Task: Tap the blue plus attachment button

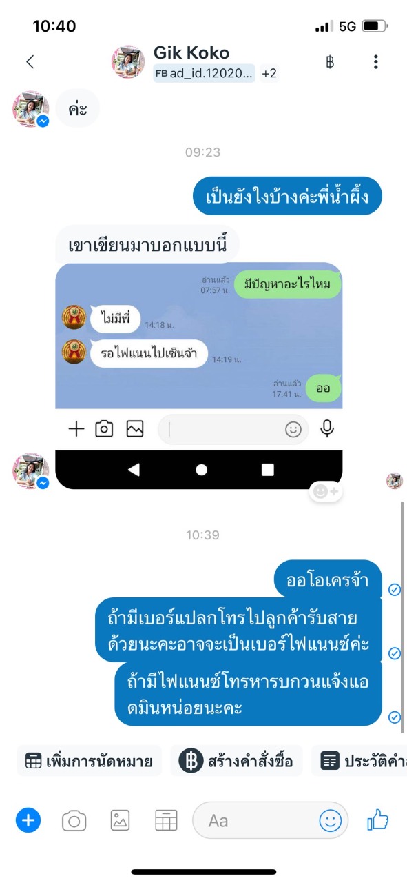Action: pos(28,820)
